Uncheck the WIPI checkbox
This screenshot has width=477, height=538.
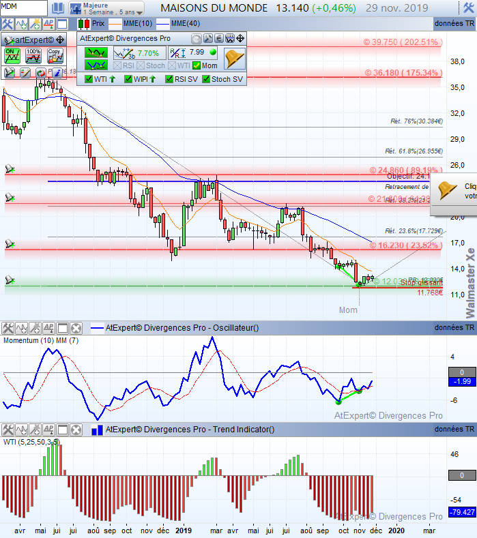128,79
